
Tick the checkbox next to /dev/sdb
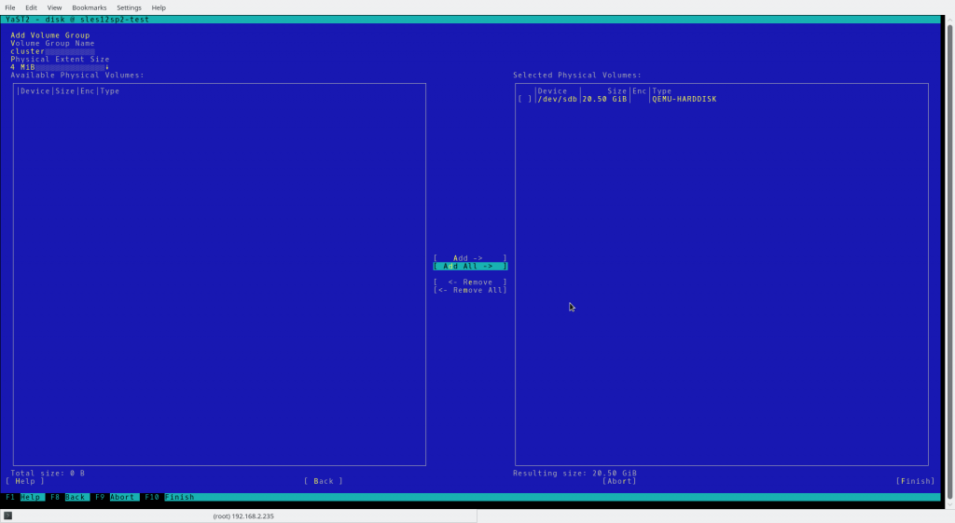525,99
